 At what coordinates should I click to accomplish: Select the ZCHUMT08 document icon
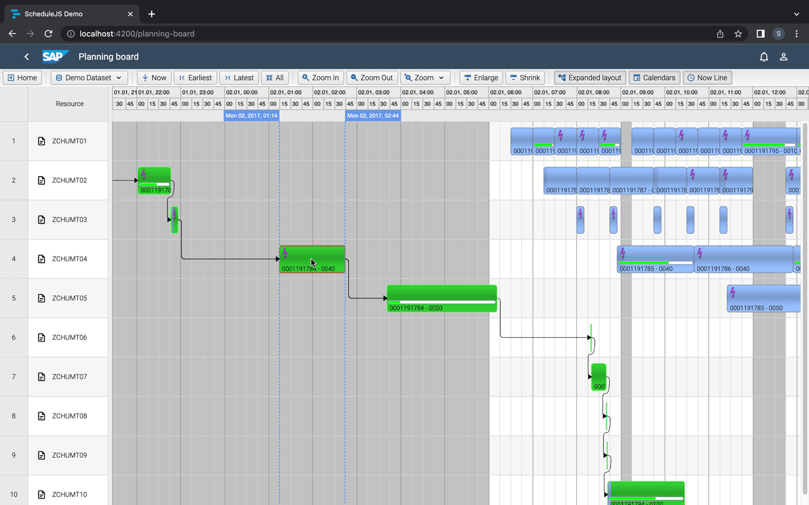click(42, 416)
